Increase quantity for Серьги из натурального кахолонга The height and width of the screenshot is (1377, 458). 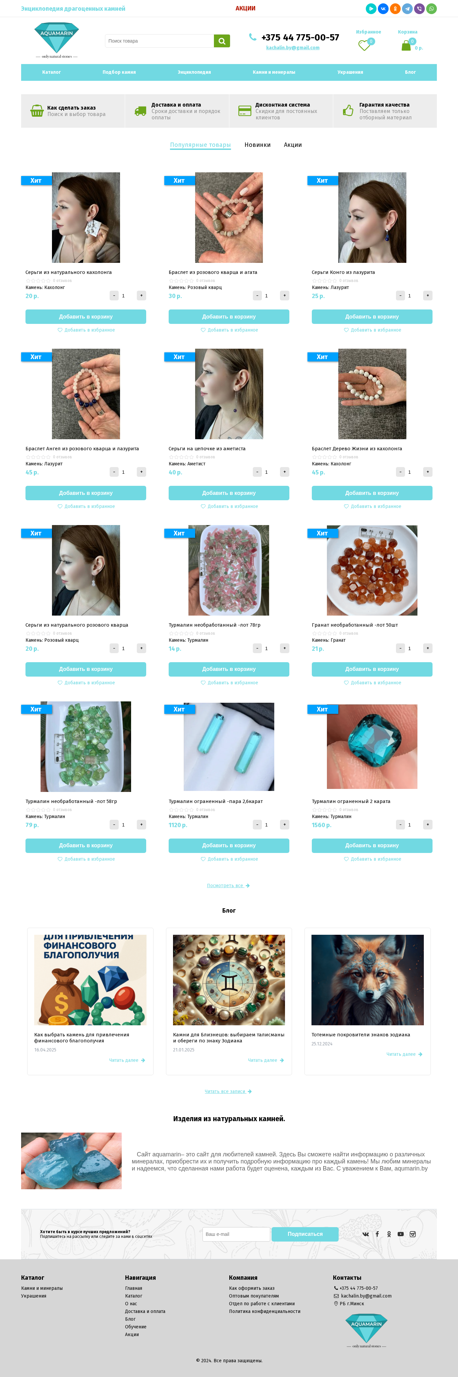pos(141,296)
